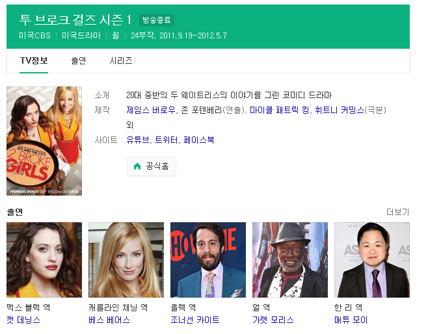The width and height of the screenshot is (428, 334).
Task: Click the 미국드라마 genre text
Action: pyautogui.click(x=81, y=36)
